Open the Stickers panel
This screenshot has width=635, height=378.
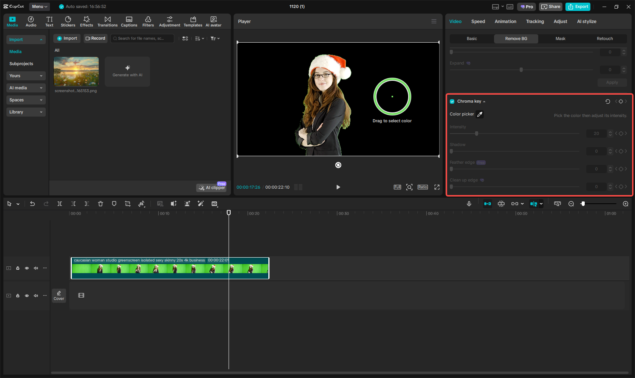pos(68,21)
